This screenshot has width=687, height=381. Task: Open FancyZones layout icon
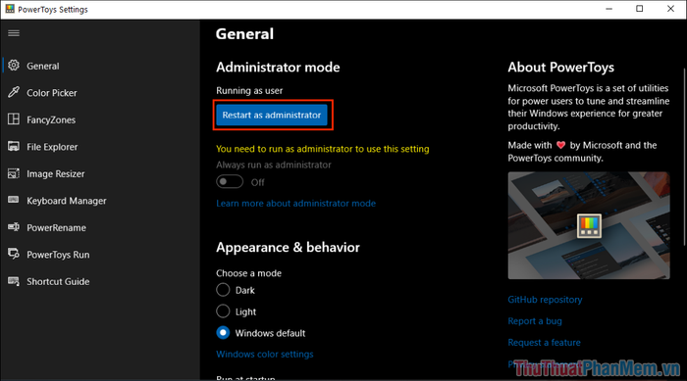coord(14,119)
